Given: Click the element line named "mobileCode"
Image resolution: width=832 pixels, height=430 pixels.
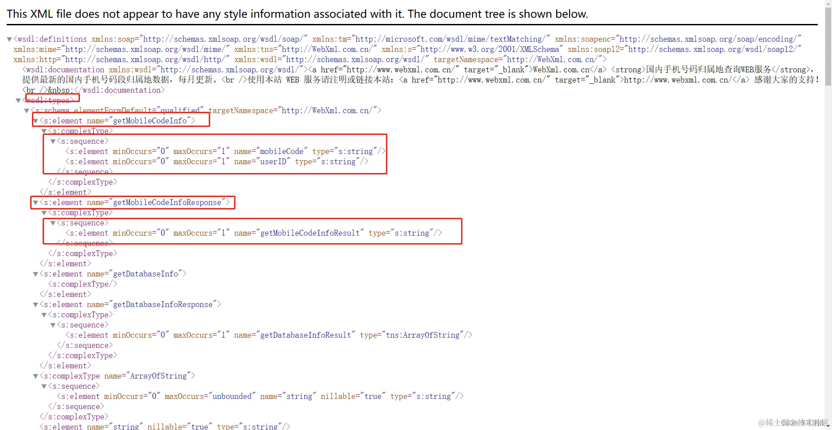Looking at the screenshot, I should click(226, 152).
